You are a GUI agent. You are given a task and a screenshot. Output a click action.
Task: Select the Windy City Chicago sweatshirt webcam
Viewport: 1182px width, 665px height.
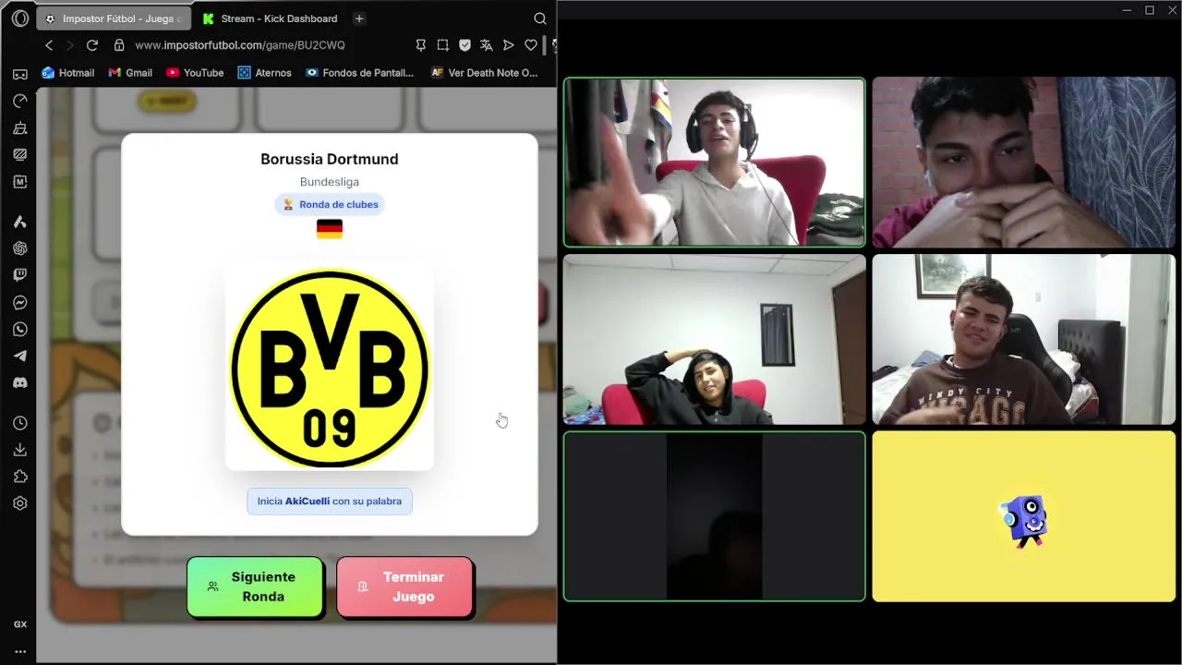click(x=1024, y=339)
